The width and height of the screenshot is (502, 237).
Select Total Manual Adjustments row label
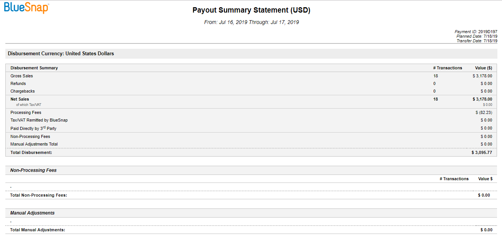[37, 230]
